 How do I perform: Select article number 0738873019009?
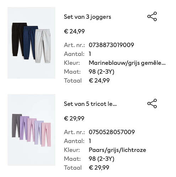(x=111, y=45)
